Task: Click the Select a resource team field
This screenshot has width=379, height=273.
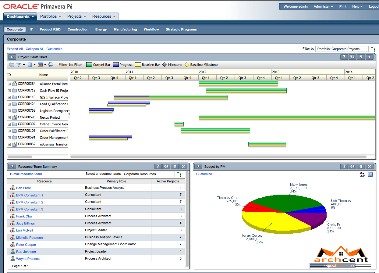Action: coord(148,174)
